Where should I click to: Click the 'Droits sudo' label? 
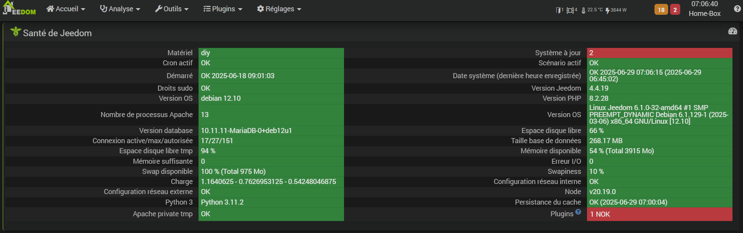click(x=175, y=88)
